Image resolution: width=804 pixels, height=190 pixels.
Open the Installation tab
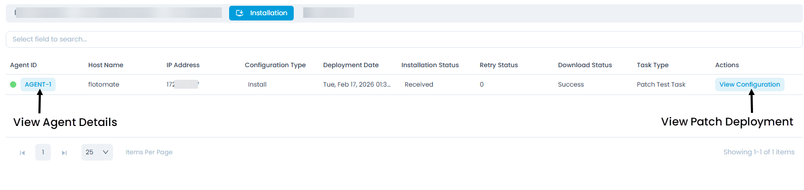[x=261, y=13]
